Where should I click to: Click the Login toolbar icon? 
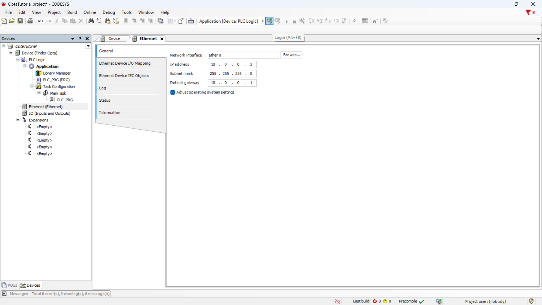(269, 21)
